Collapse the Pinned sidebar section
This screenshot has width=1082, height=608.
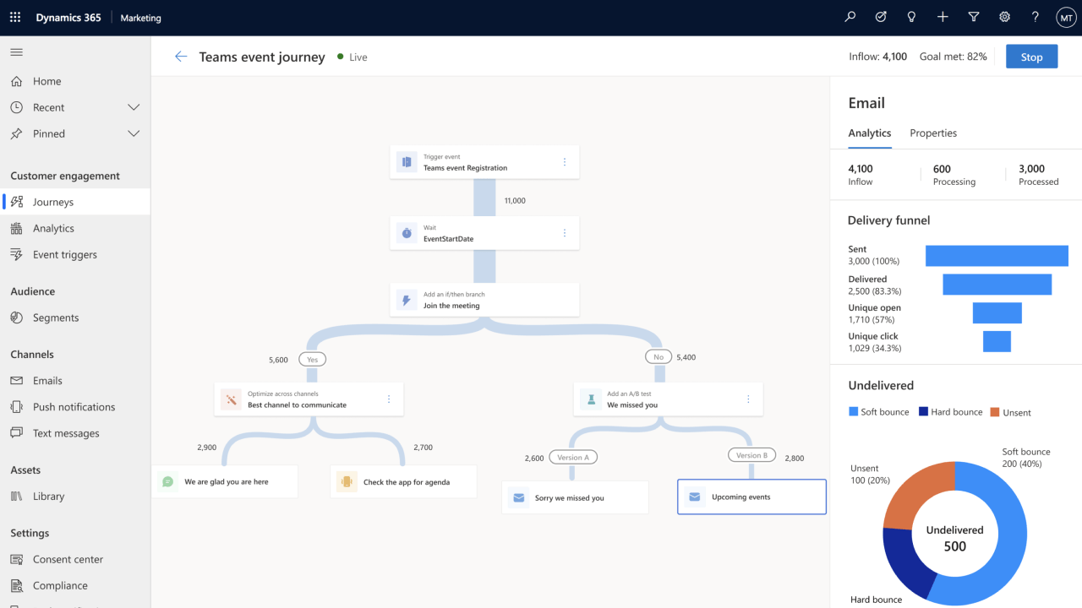[133, 133]
